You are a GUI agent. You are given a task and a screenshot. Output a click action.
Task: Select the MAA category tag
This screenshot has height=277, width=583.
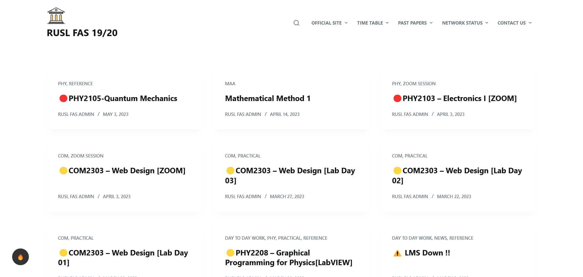coord(230,84)
